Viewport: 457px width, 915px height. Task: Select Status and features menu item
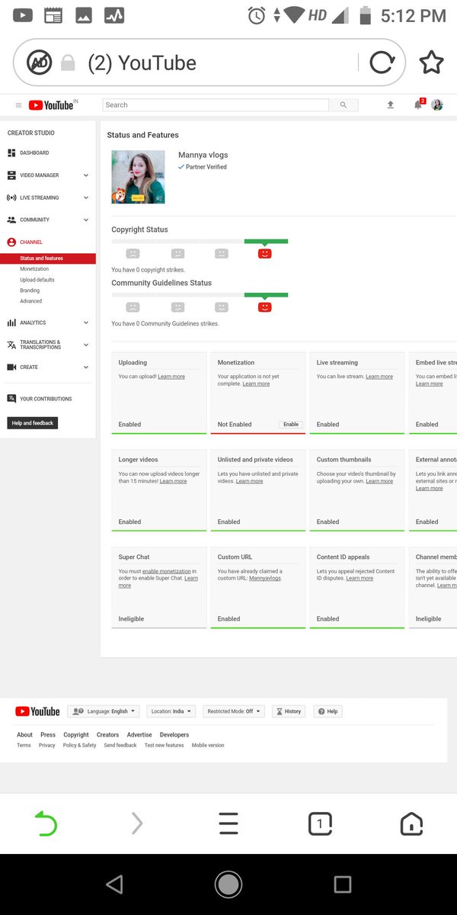48,258
